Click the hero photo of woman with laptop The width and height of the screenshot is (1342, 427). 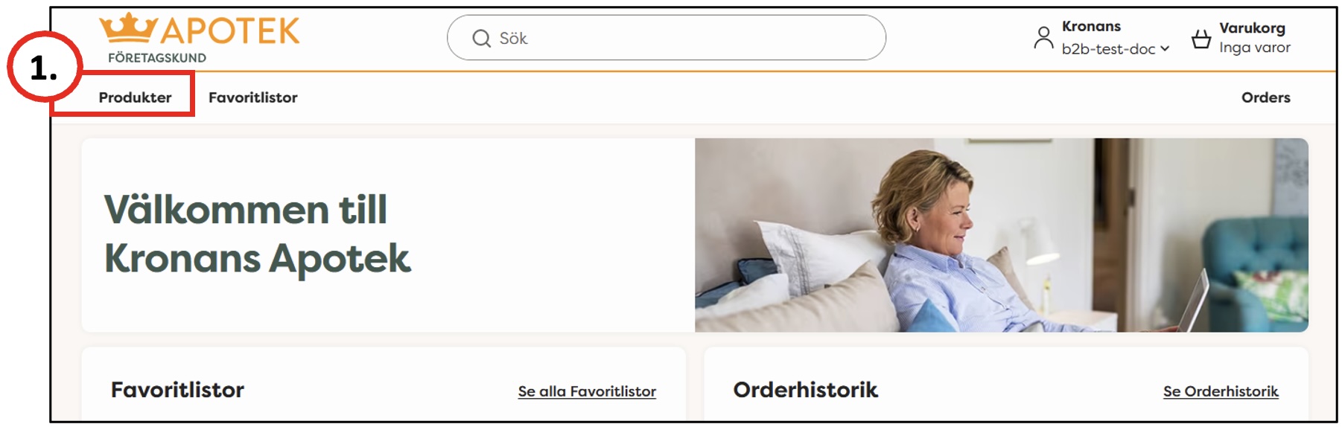click(1001, 235)
